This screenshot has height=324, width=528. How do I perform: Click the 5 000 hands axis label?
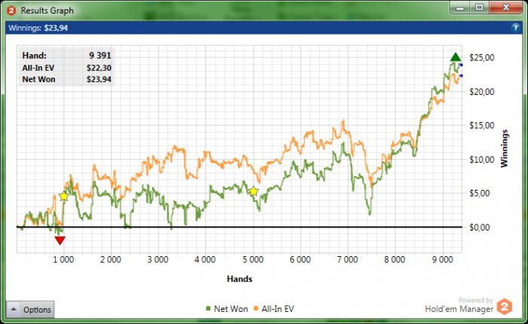253,260
